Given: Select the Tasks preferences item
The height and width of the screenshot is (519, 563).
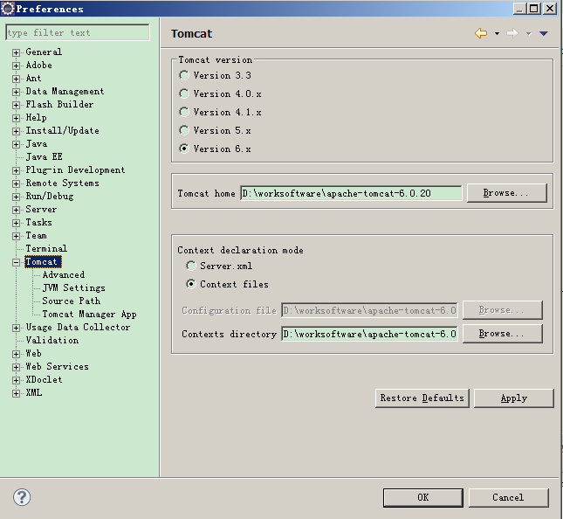Looking at the screenshot, I should [38, 223].
